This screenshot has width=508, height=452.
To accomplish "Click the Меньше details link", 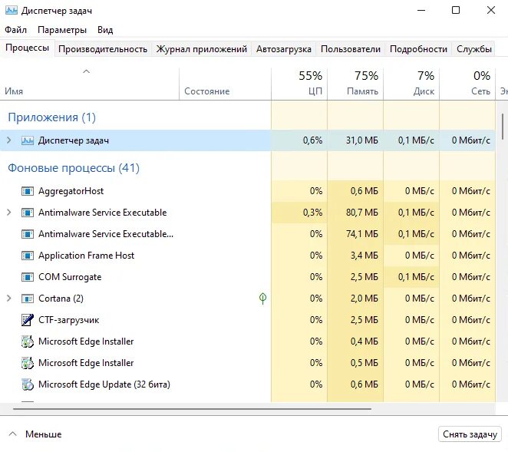I will (44, 434).
